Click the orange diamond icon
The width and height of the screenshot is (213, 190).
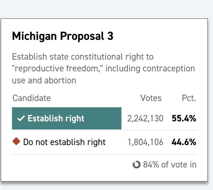pyautogui.click(x=16, y=141)
